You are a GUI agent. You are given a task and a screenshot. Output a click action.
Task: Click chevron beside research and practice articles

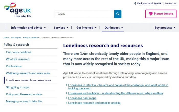66,103
